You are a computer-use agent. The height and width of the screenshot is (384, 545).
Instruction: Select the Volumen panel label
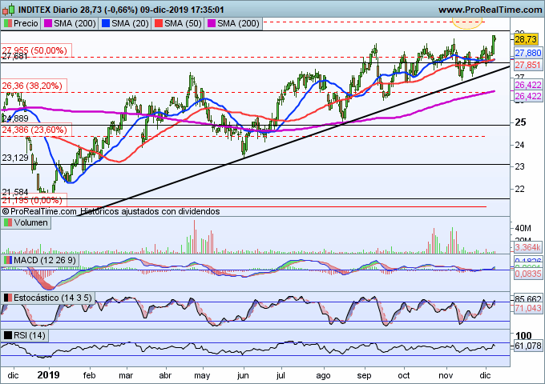(x=30, y=222)
